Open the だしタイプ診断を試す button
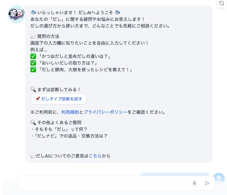This screenshot has height=195, width=227. coord(58,99)
